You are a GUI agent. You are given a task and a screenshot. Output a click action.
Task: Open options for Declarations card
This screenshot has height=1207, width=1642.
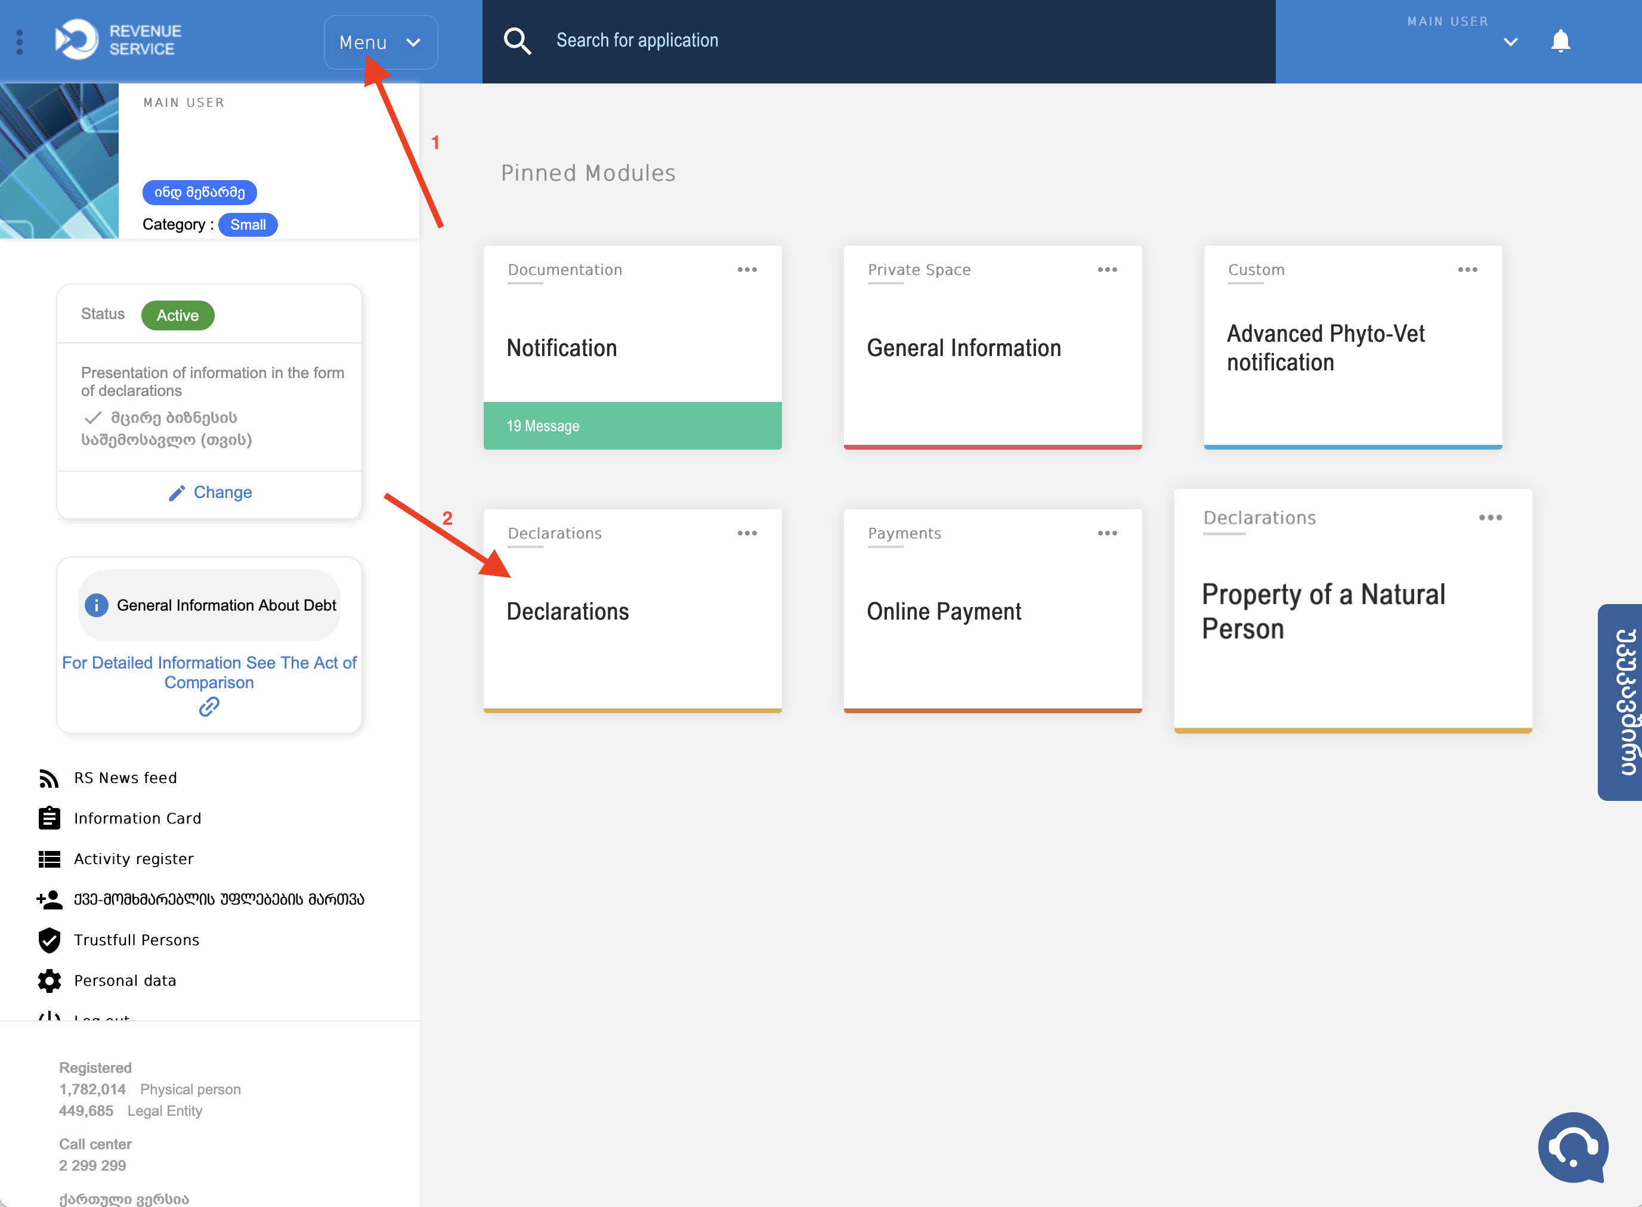tap(747, 533)
